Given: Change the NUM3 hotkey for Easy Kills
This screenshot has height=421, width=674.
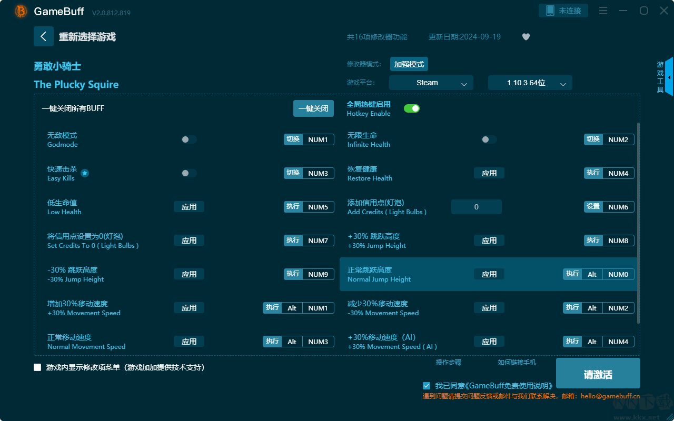Looking at the screenshot, I should click(x=318, y=173).
